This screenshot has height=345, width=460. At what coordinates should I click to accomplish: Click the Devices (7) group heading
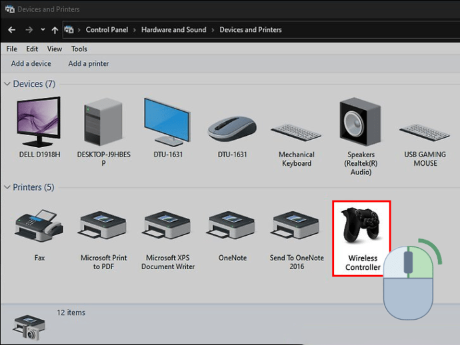coord(34,84)
